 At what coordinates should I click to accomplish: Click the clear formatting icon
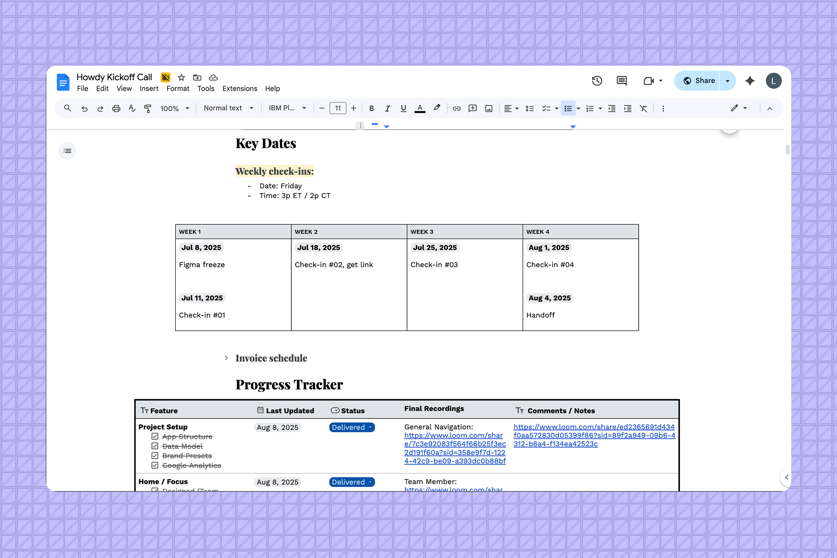coord(643,109)
